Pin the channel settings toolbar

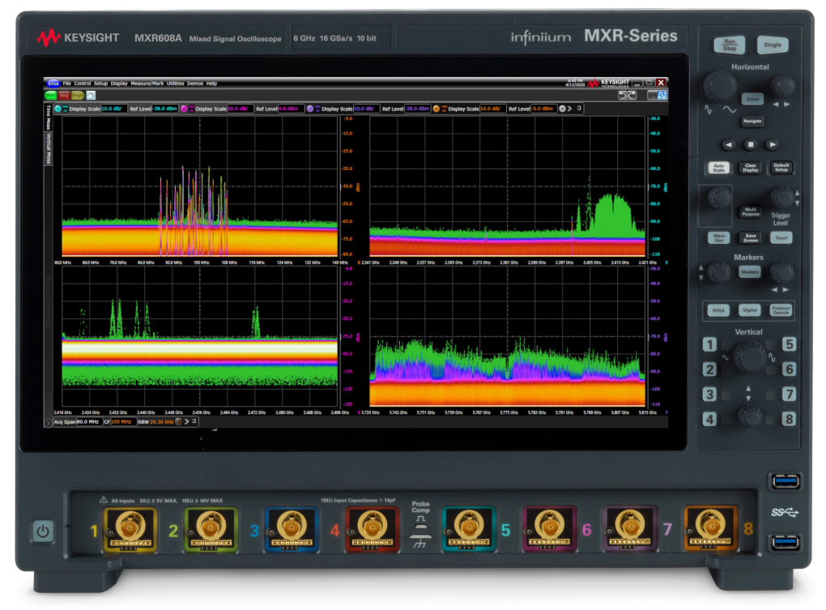[x=580, y=109]
